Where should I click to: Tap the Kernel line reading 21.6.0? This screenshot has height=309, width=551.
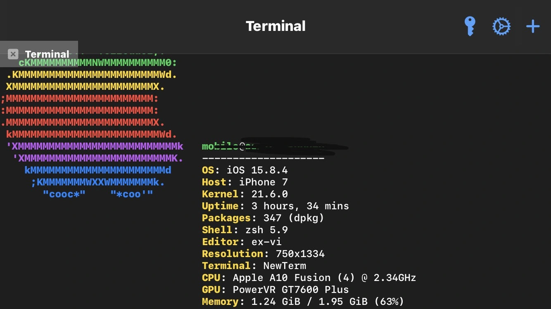click(x=245, y=194)
